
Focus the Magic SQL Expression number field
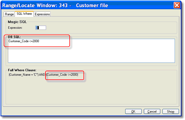click(x=41, y=28)
